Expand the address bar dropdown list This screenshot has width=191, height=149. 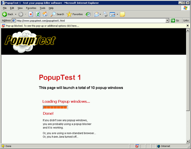coord(167,21)
